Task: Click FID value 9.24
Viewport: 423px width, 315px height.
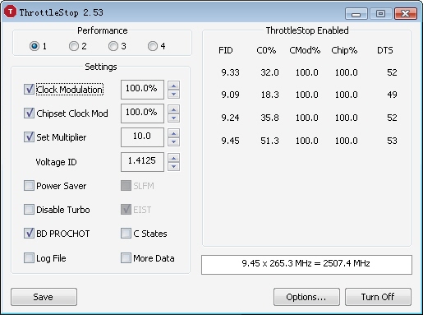Action: [x=230, y=118]
